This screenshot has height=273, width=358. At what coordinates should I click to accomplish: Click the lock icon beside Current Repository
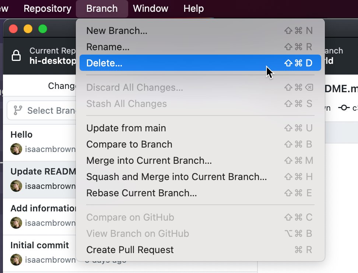pyautogui.click(x=16, y=55)
